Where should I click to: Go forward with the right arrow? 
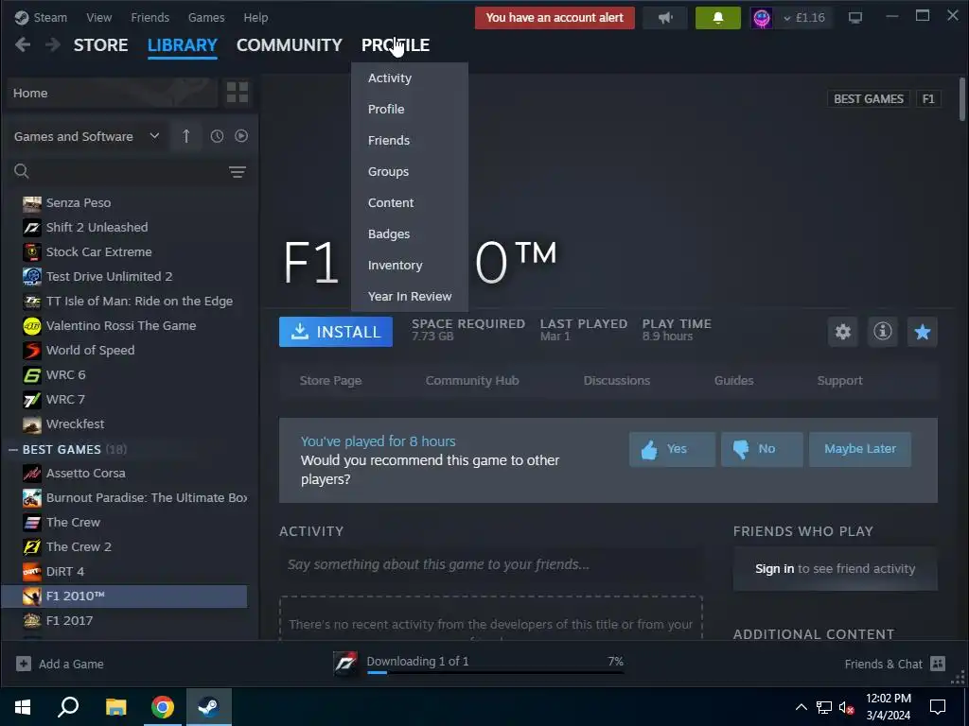[x=53, y=44]
